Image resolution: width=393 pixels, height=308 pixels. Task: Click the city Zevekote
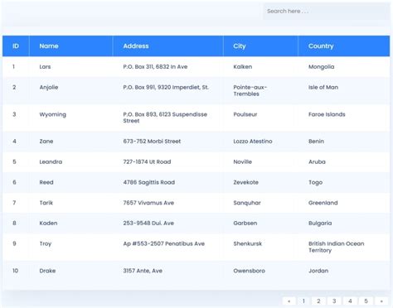point(245,182)
